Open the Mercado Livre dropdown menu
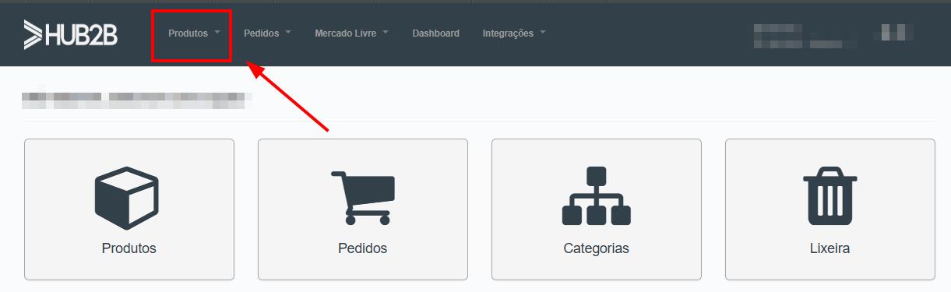Image resolution: width=951 pixels, height=292 pixels. pos(351,33)
